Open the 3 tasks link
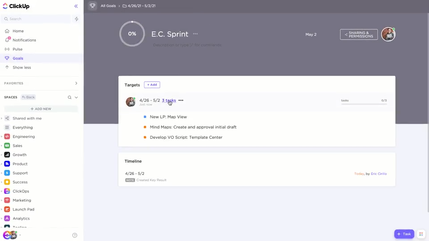 [169, 100]
